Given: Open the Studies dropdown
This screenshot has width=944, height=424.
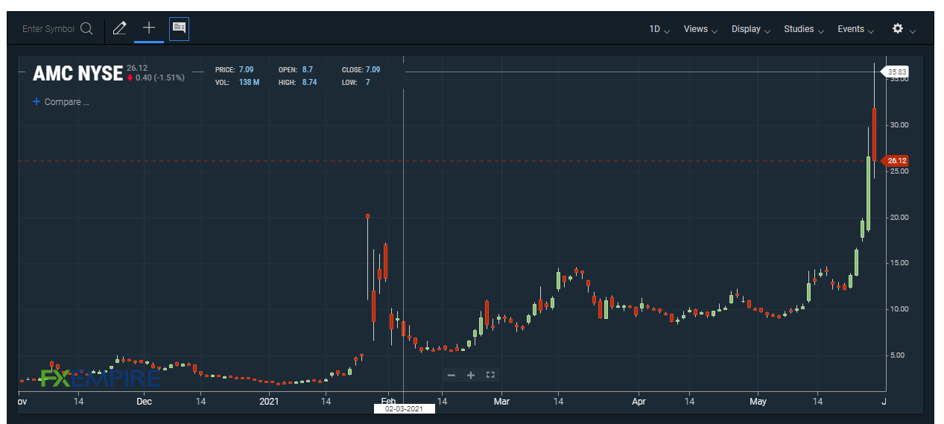Looking at the screenshot, I should (804, 29).
